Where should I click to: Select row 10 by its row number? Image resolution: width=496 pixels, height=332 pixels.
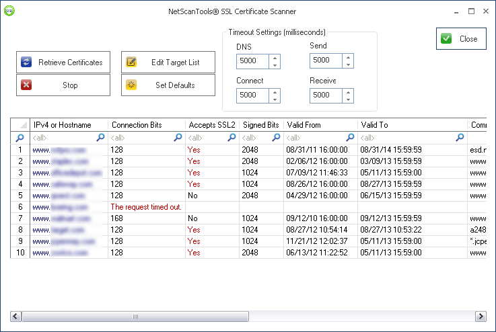(x=20, y=253)
